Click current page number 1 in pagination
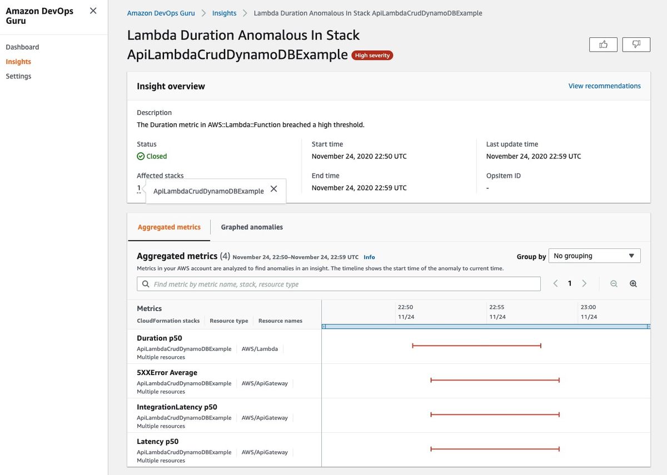 pyautogui.click(x=570, y=283)
